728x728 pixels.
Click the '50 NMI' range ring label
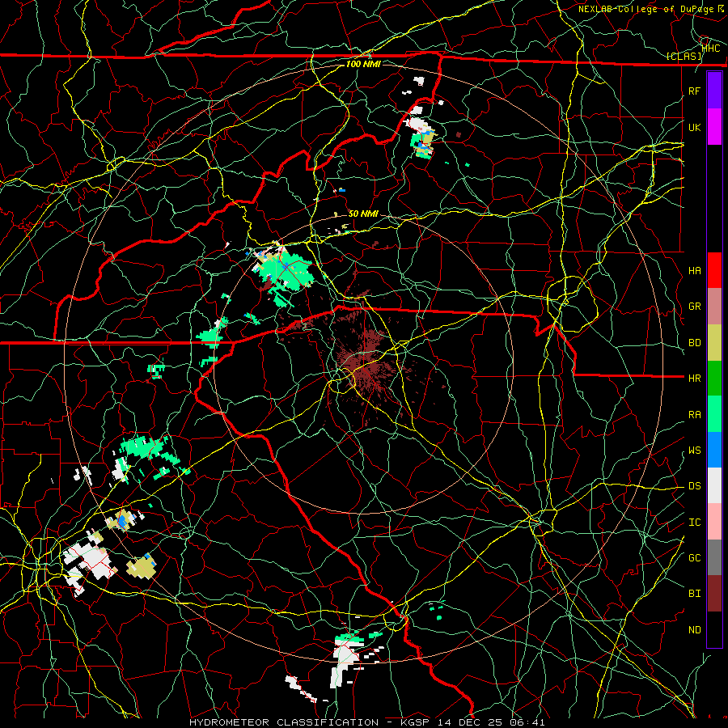click(363, 214)
